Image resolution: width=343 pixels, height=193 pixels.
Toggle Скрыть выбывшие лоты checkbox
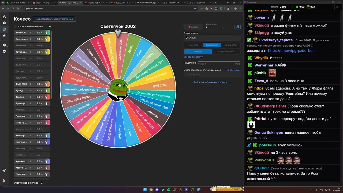(15, 27)
